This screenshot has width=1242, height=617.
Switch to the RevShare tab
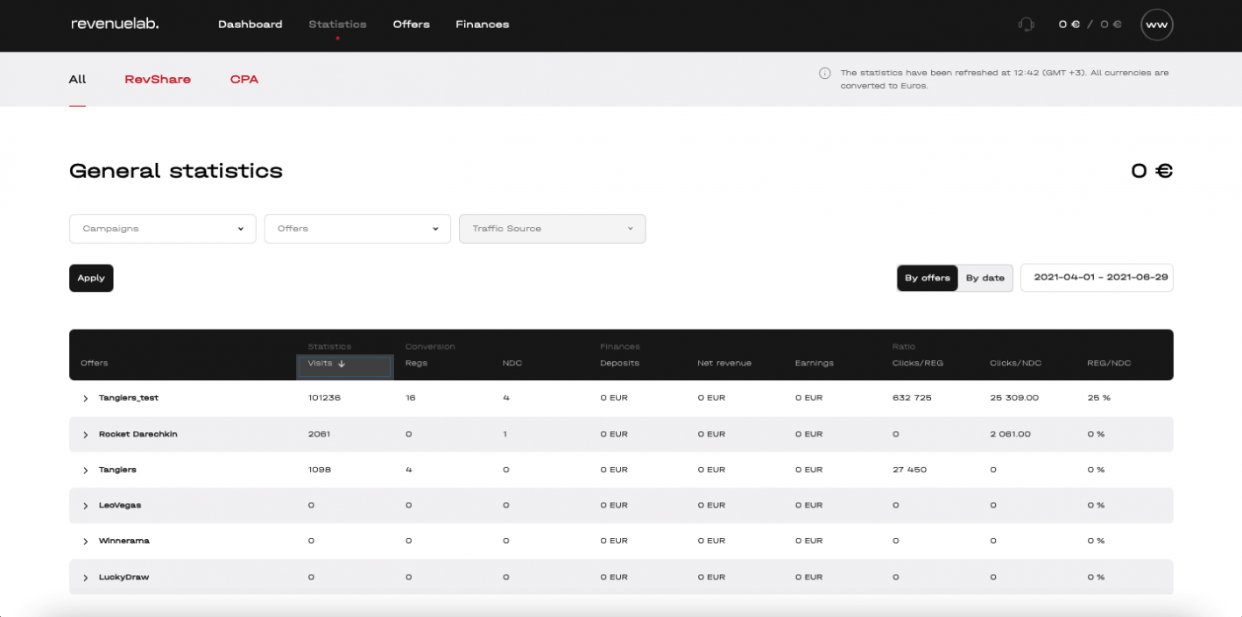[x=158, y=79]
